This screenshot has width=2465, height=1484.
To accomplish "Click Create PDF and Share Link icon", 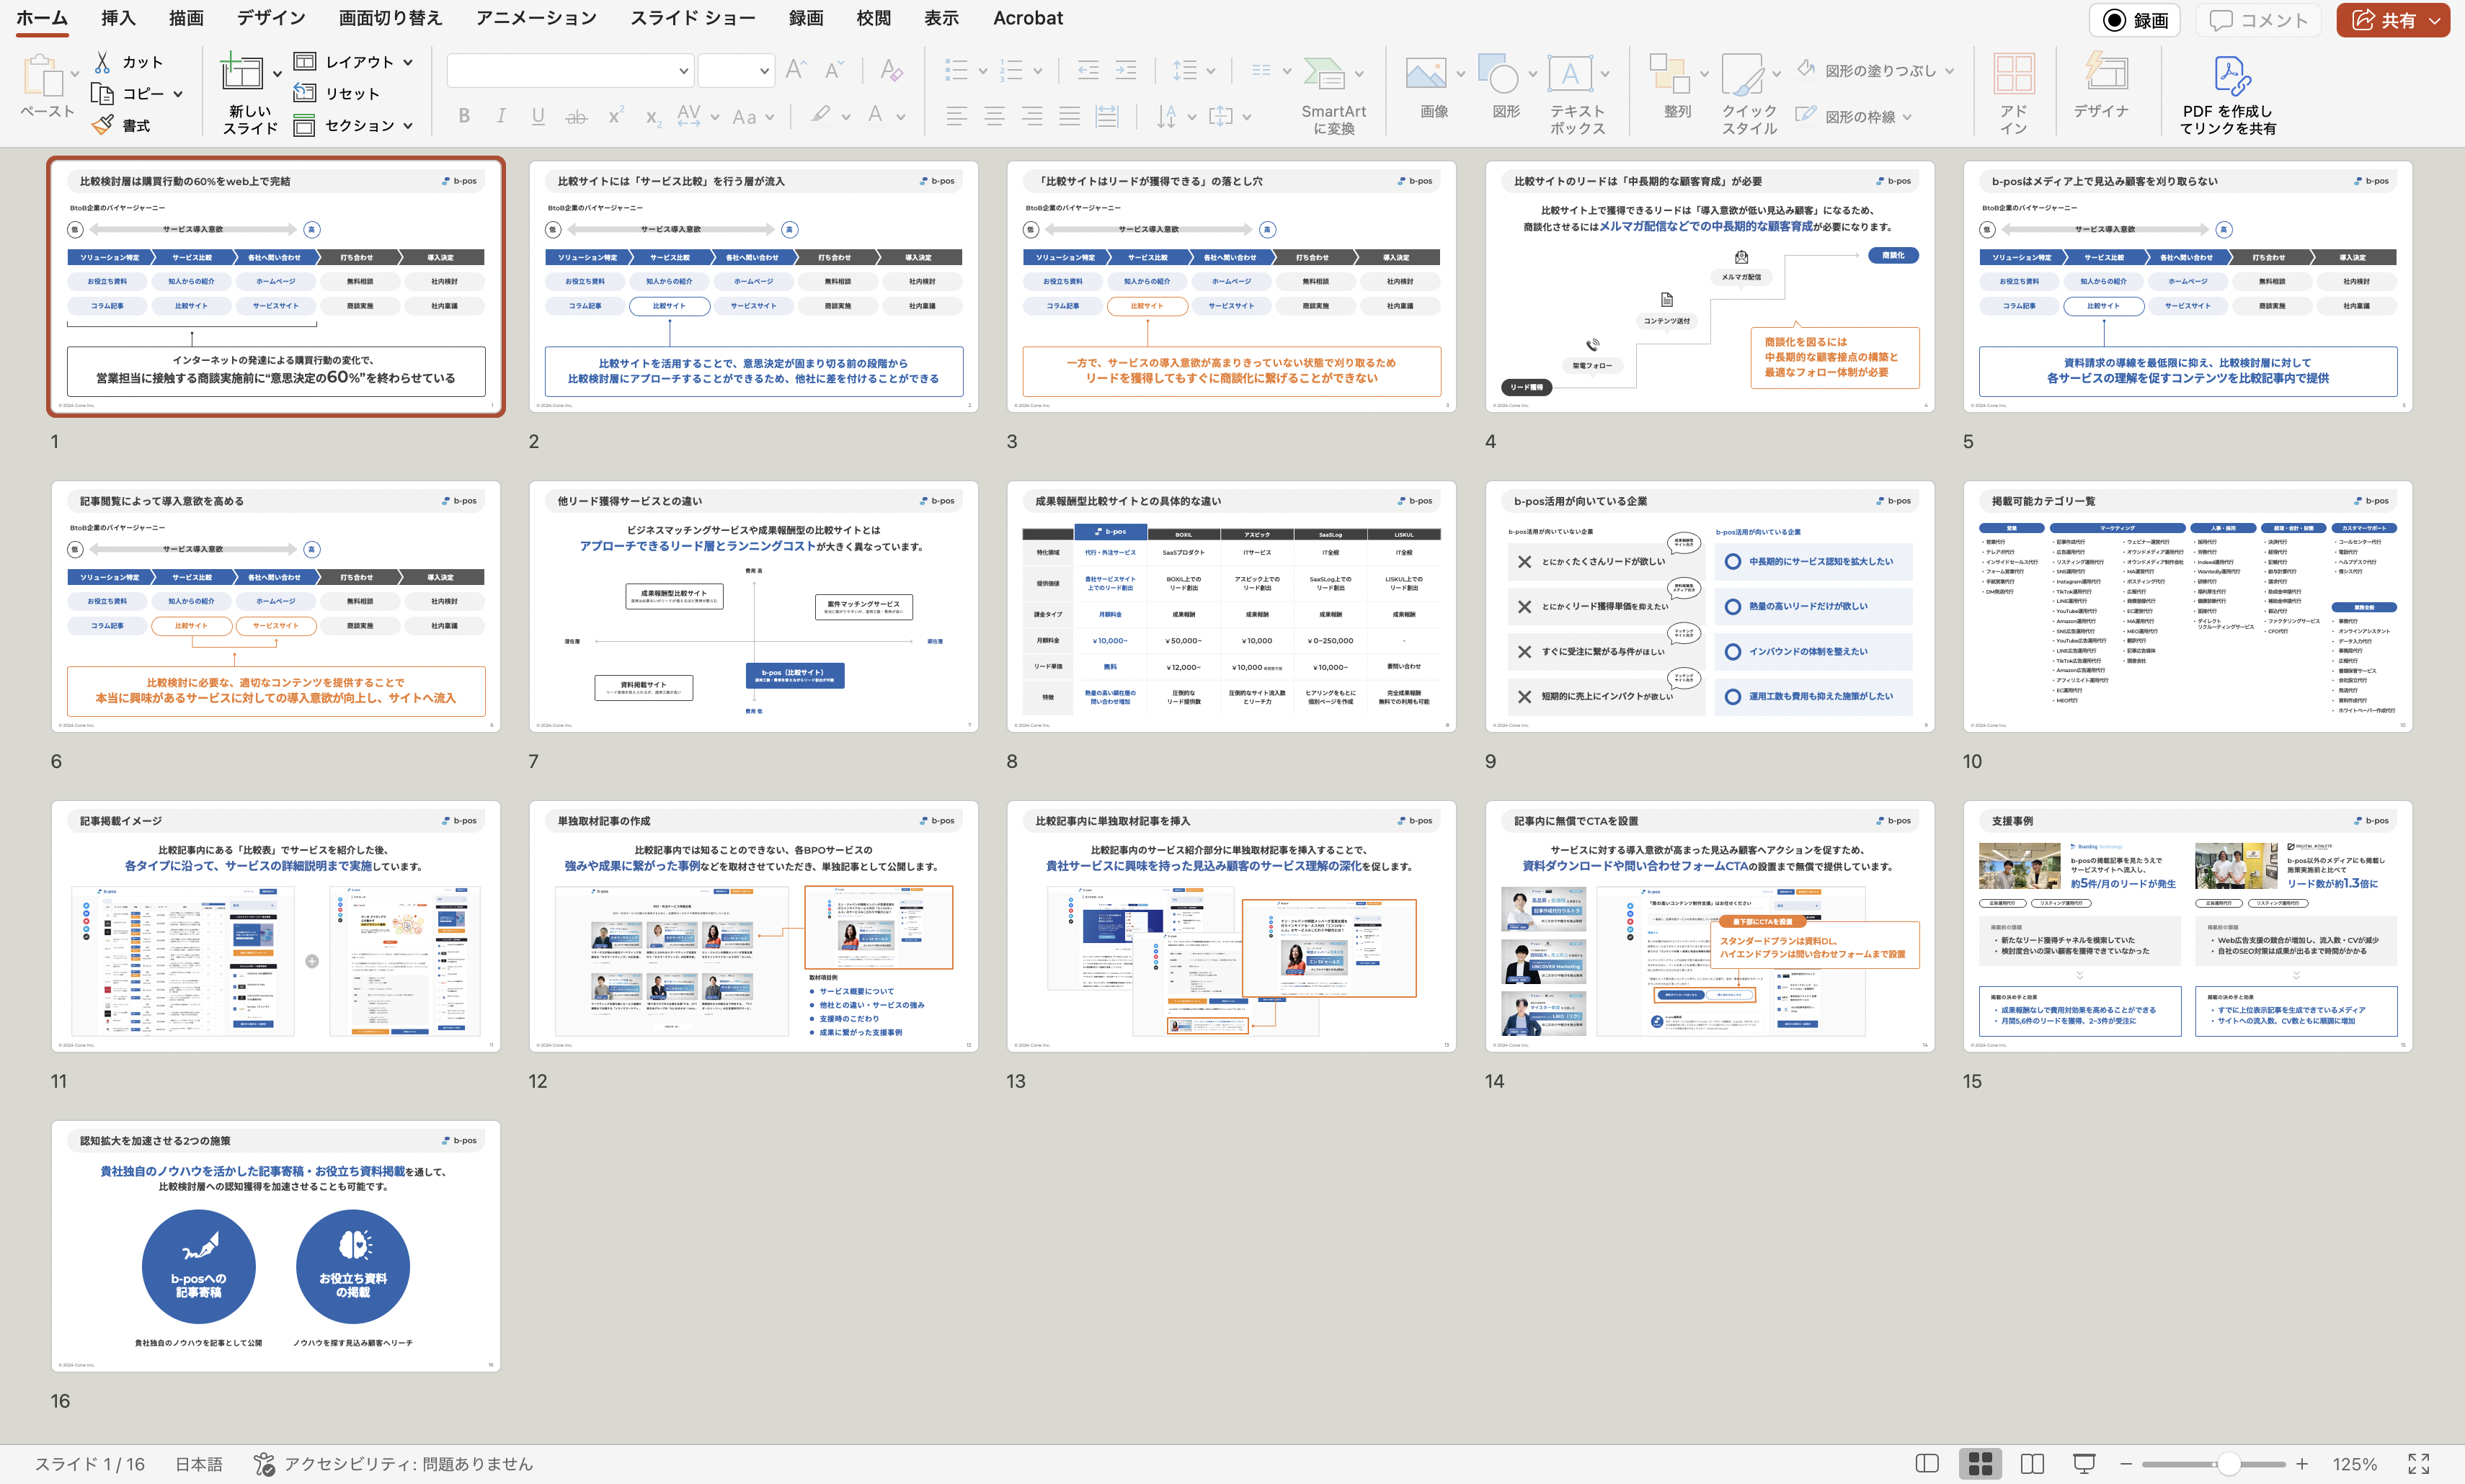I will 2231,75.
